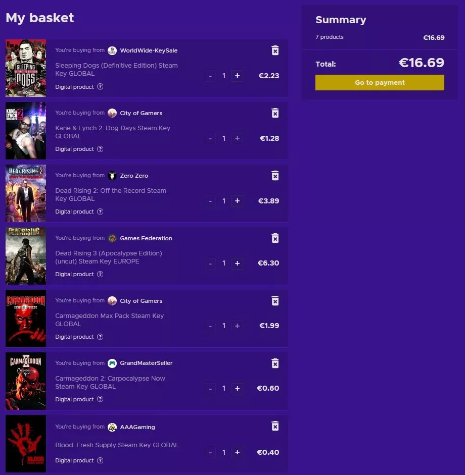Open Carmageddon 2: Carpocalypse Now title
465x475 pixels.
click(x=110, y=382)
